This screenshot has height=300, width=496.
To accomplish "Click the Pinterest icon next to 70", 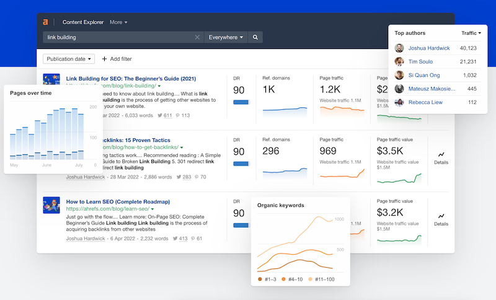I will pos(197,177).
